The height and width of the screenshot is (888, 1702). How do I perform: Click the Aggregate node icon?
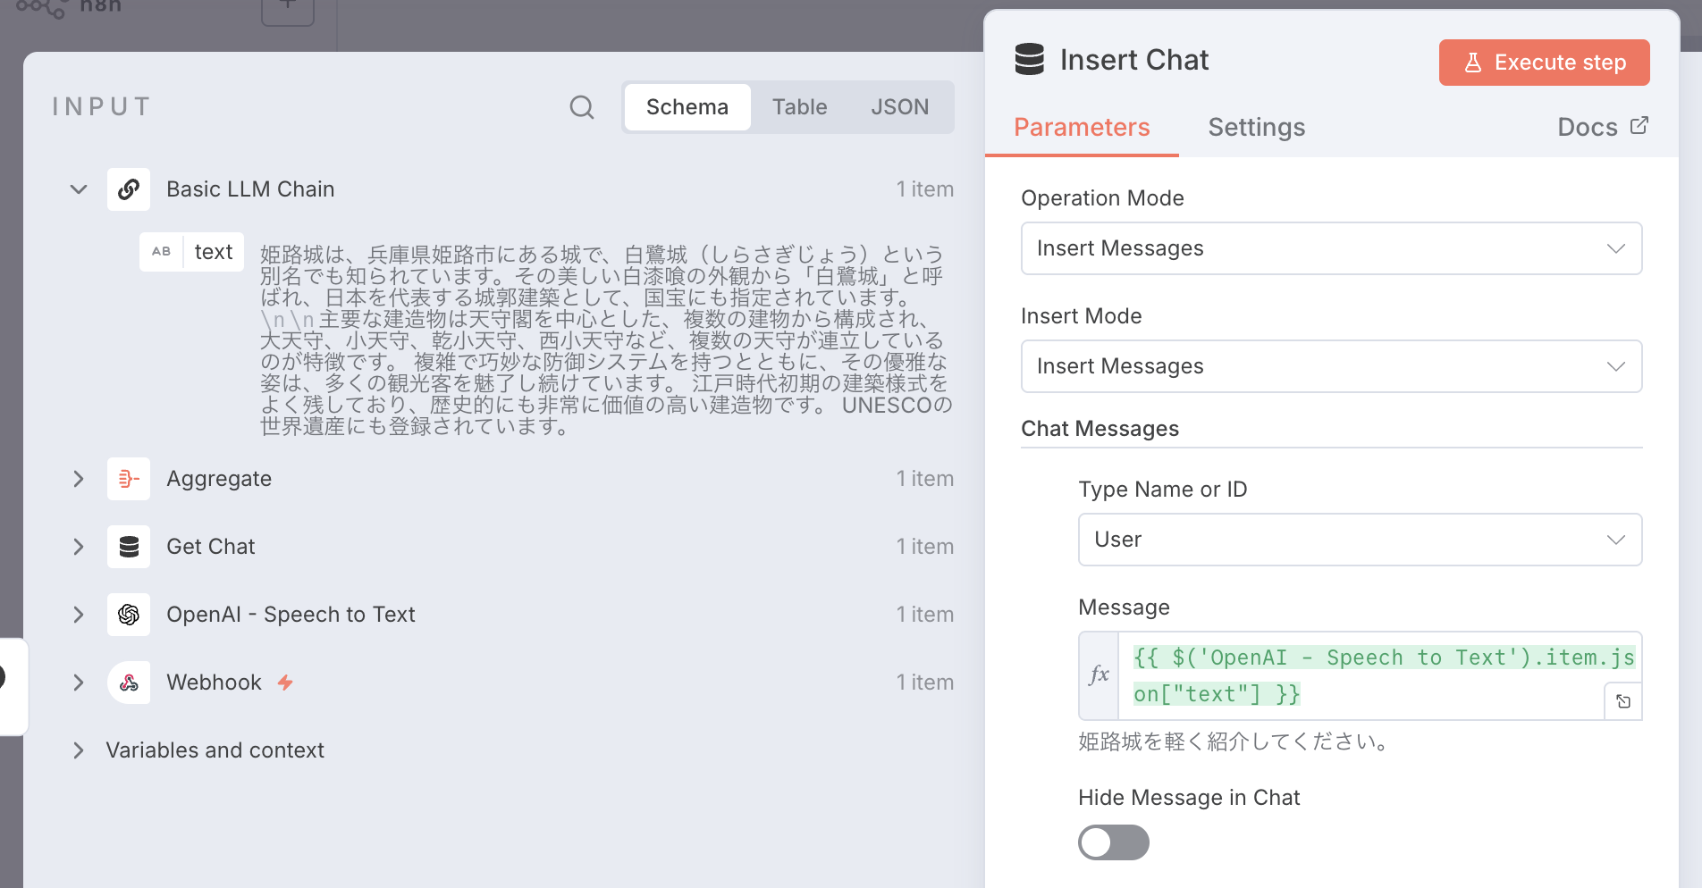pyautogui.click(x=129, y=479)
